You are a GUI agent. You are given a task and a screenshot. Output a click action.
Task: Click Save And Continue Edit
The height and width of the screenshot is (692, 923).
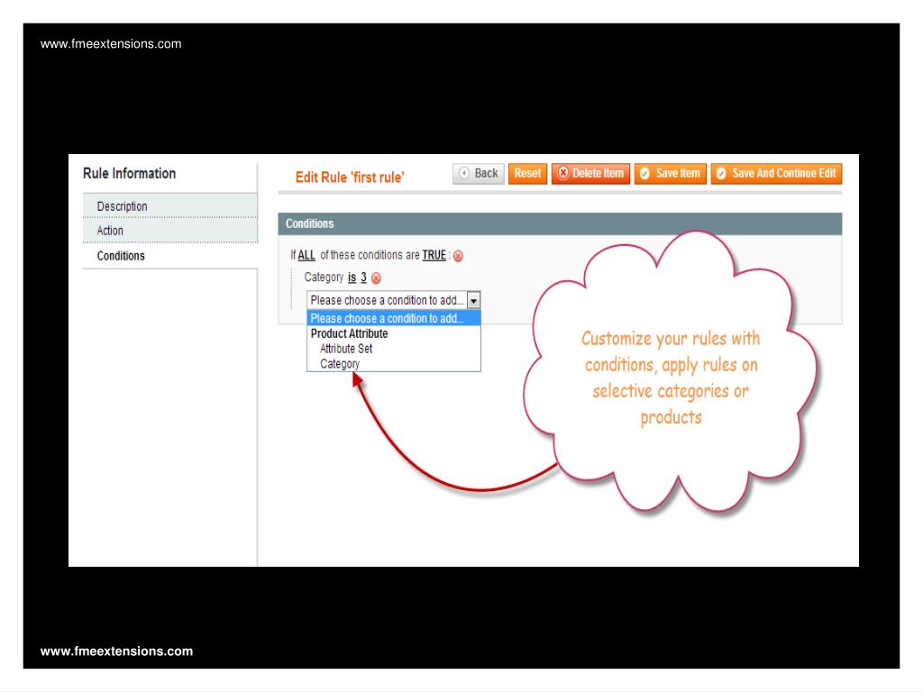[776, 174]
